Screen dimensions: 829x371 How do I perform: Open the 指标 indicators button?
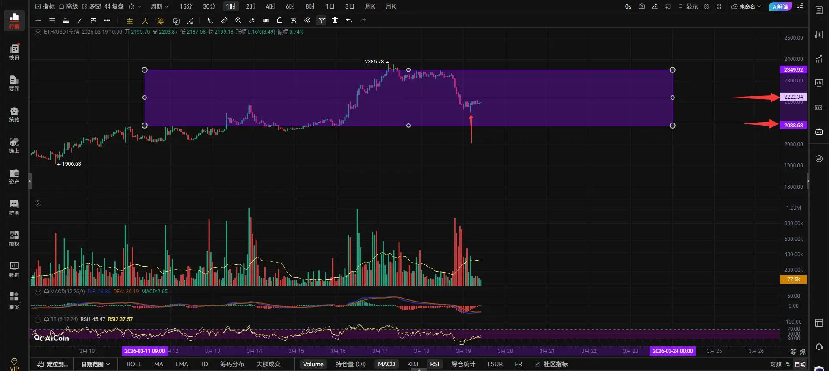[45, 6]
